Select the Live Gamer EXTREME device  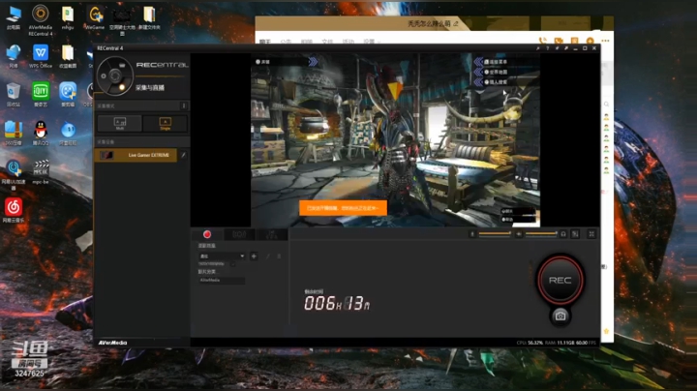136,155
